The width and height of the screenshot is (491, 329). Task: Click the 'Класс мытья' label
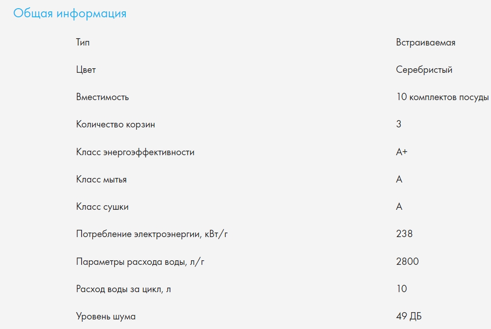(102, 180)
